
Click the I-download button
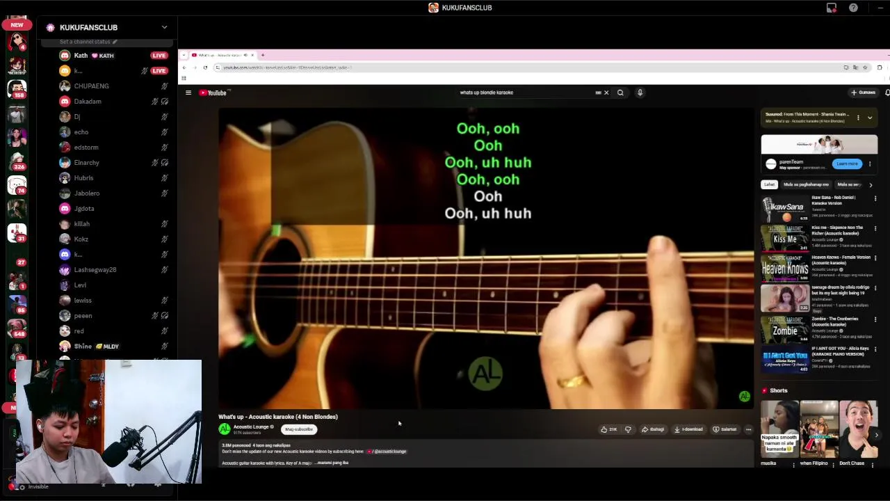[x=688, y=429]
